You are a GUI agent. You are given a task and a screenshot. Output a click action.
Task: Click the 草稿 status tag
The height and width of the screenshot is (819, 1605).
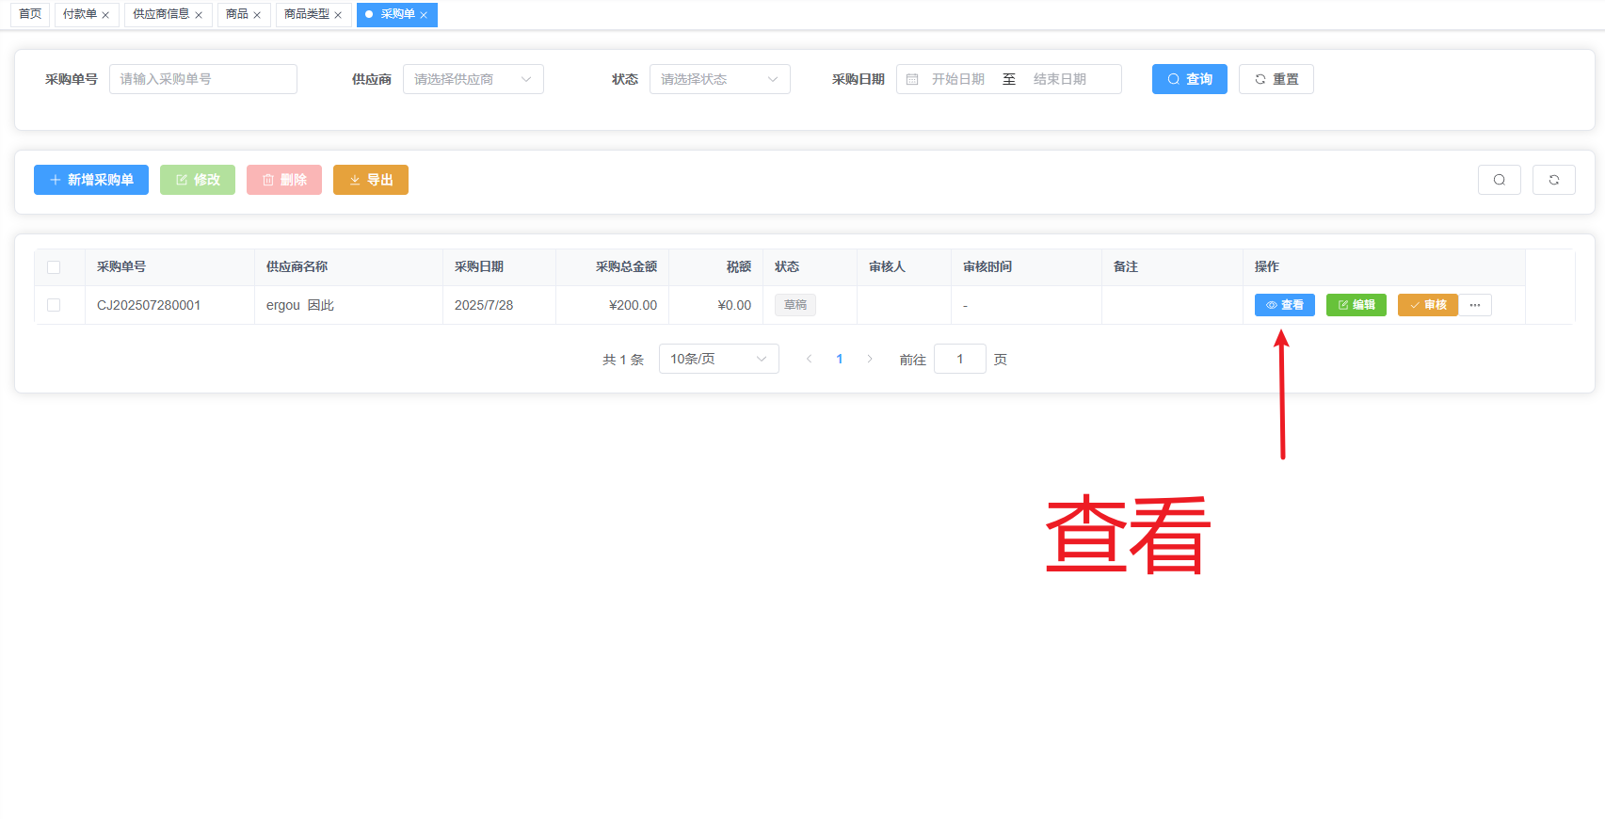point(795,305)
